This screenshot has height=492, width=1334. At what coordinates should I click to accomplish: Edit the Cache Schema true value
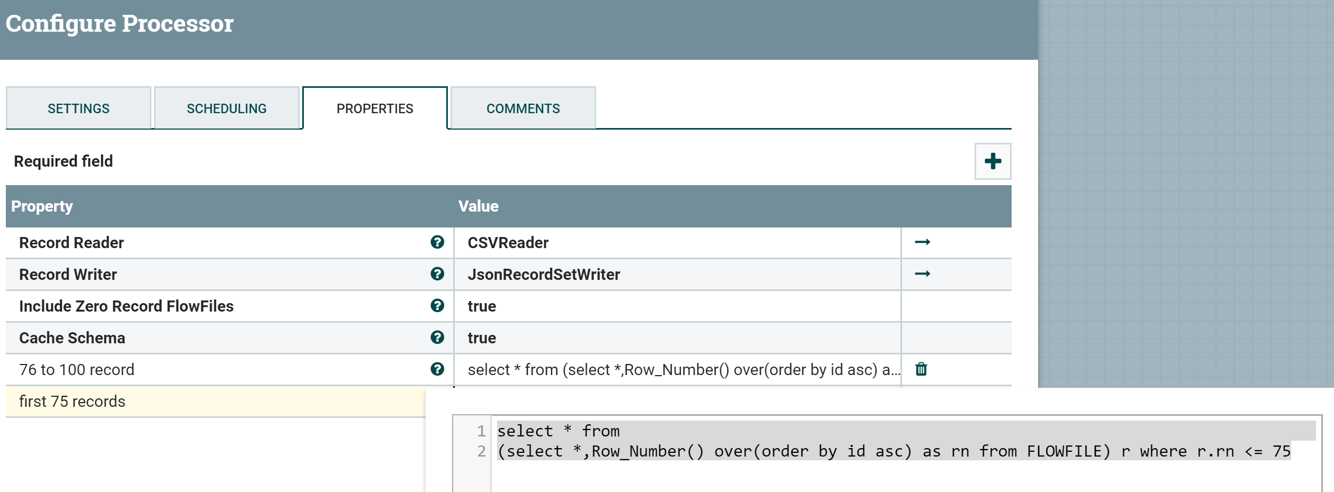[677, 338]
